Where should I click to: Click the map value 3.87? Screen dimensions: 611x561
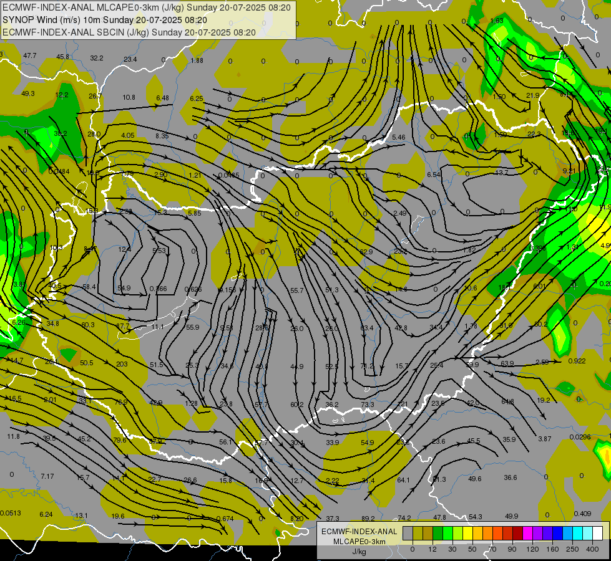pyautogui.click(x=545, y=439)
